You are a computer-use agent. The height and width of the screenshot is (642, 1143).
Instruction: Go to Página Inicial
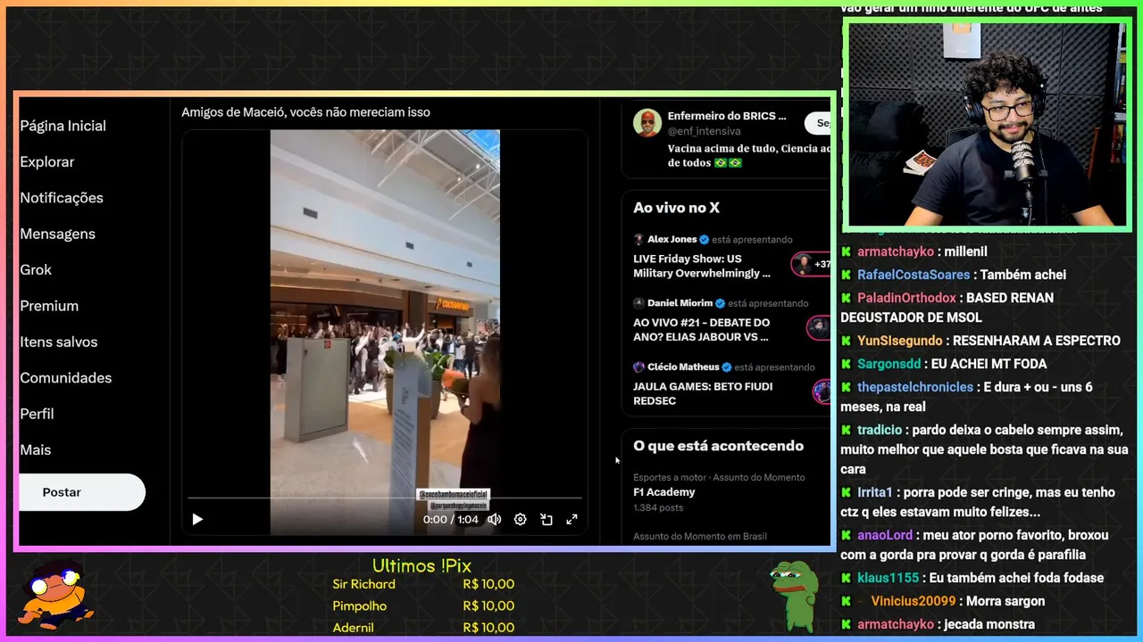click(63, 126)
